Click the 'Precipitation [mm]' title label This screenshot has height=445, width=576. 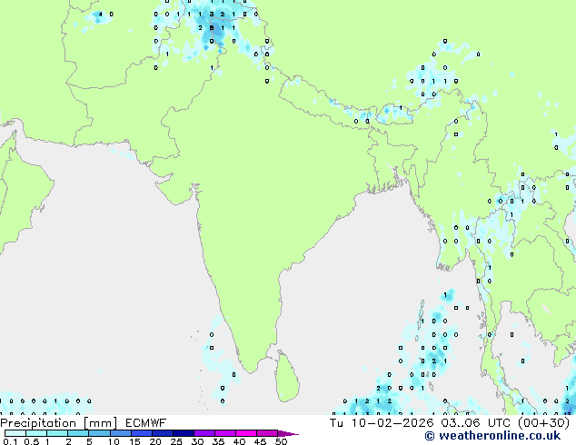point(58,423)
